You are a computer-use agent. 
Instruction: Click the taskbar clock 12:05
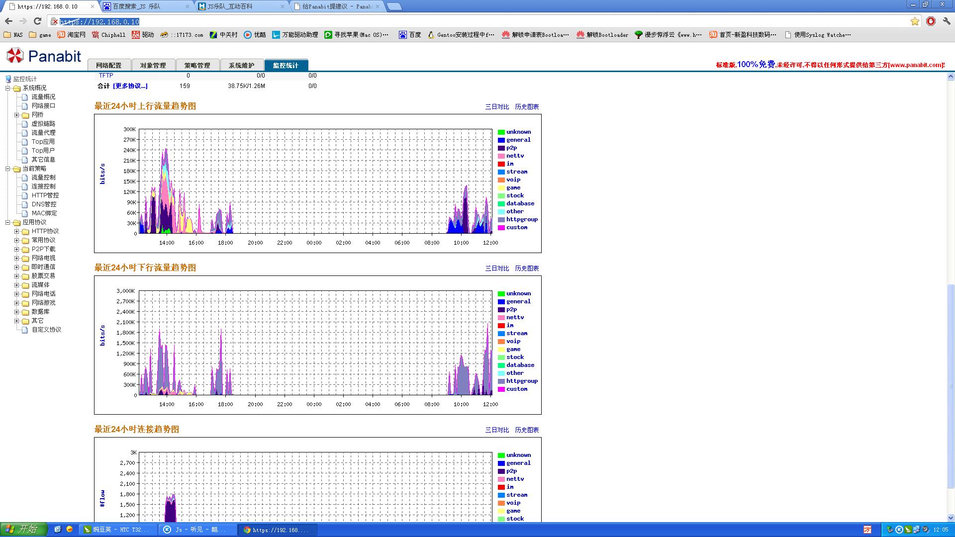point(941,530)
